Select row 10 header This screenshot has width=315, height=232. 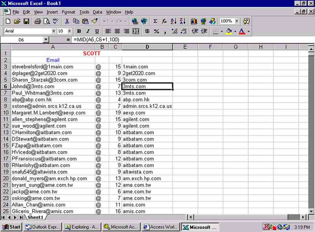[6, 113]
